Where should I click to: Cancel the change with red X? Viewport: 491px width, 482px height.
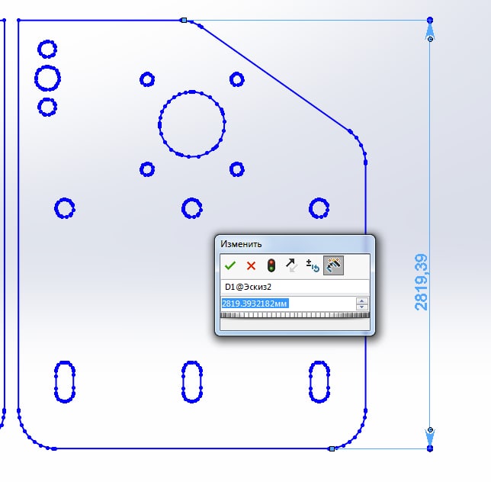click(x=251, y=265)
